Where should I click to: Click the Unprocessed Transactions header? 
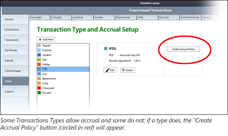tap(150, 10)
